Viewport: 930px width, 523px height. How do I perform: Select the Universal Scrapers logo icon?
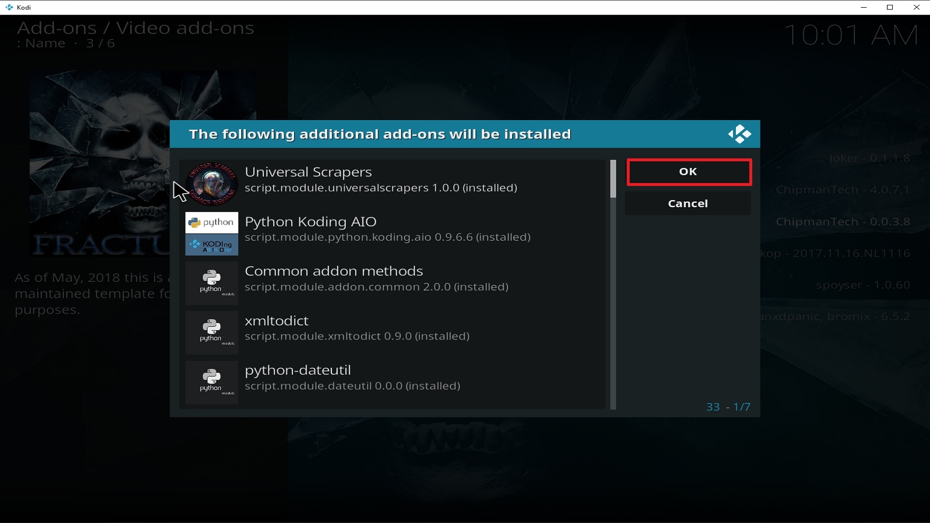[x=212, y=184]
